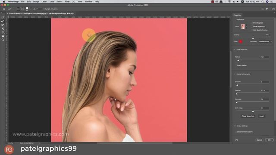This screenshot has height=155, width=276.
Task: Open the Image menu
Action: pyautogui.click(x=36, y=2)
